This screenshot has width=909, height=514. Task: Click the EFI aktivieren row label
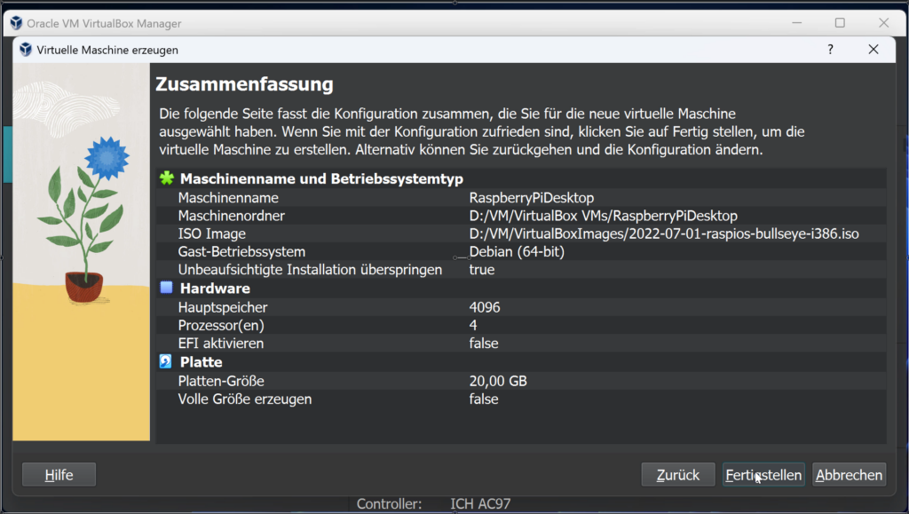coord(221,343)
